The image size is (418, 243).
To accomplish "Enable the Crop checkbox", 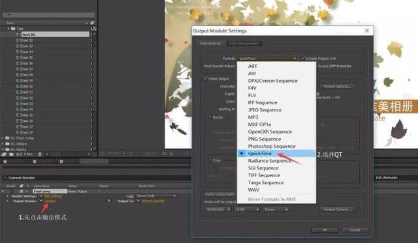I will pyautogui.click(x=210, y=160).
